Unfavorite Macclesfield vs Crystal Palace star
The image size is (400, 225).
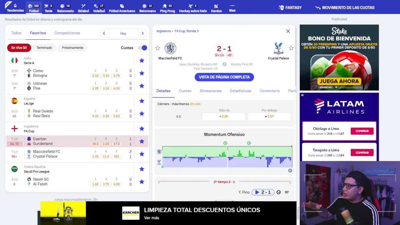[142, 154]
